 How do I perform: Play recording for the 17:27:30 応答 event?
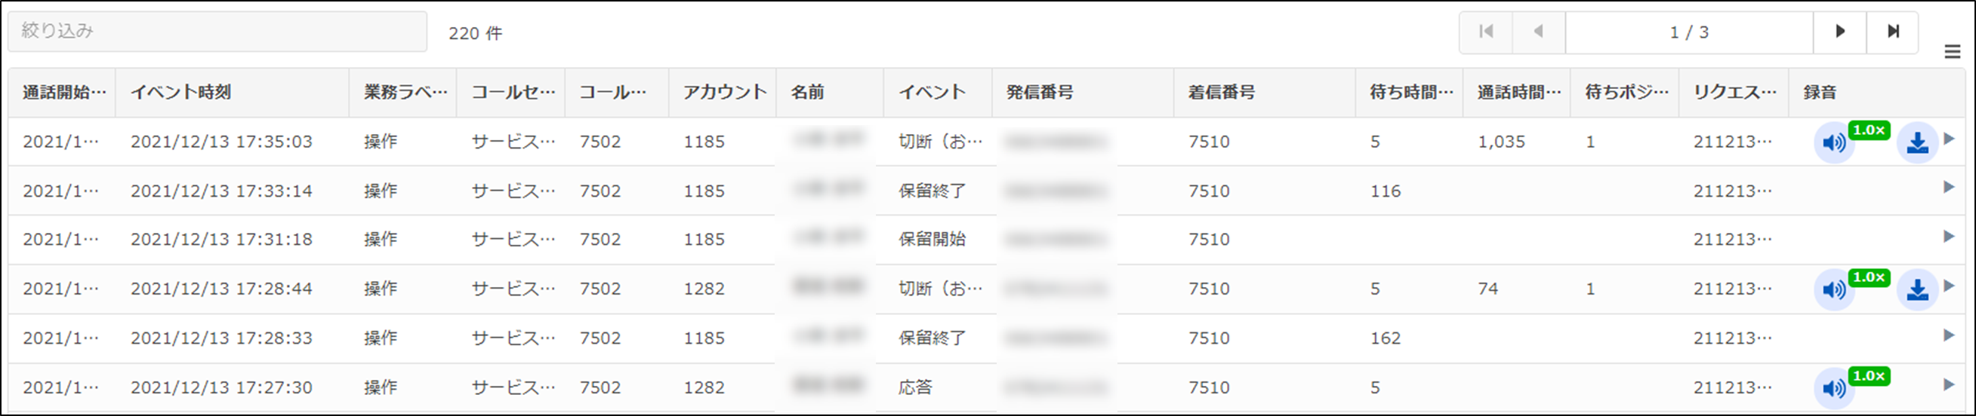click(1833, 388)
